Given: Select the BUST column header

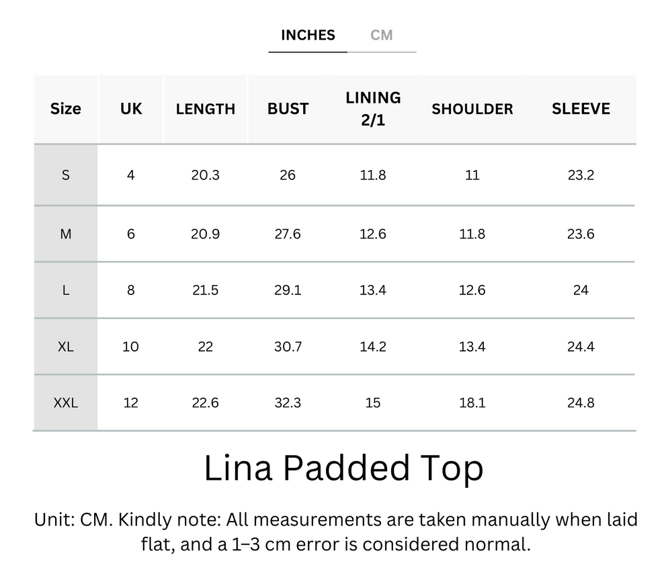Looking at the screenshot, I should tap(288, 109).
